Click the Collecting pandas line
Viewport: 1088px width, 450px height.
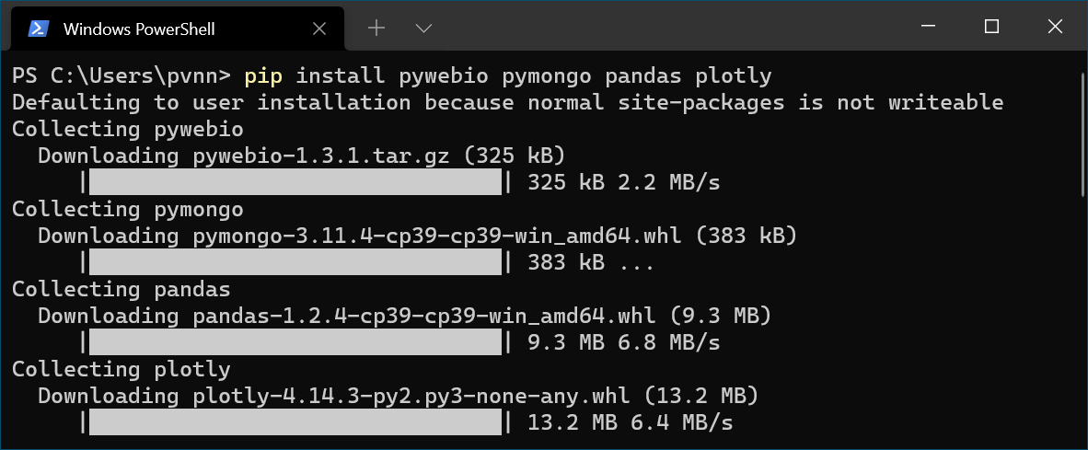(122, 288)
